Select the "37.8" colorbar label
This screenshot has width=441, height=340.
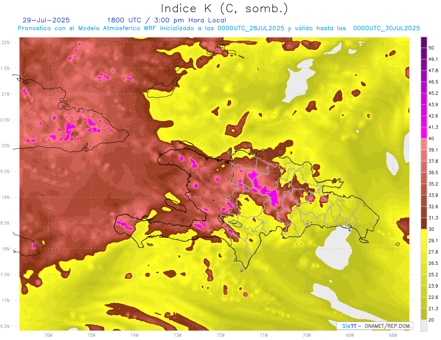tap(433, 161)
